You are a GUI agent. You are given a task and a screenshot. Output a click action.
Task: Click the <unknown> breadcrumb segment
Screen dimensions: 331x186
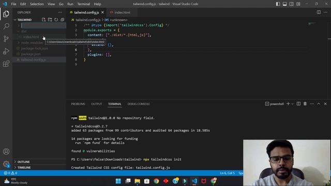point(118,20)
